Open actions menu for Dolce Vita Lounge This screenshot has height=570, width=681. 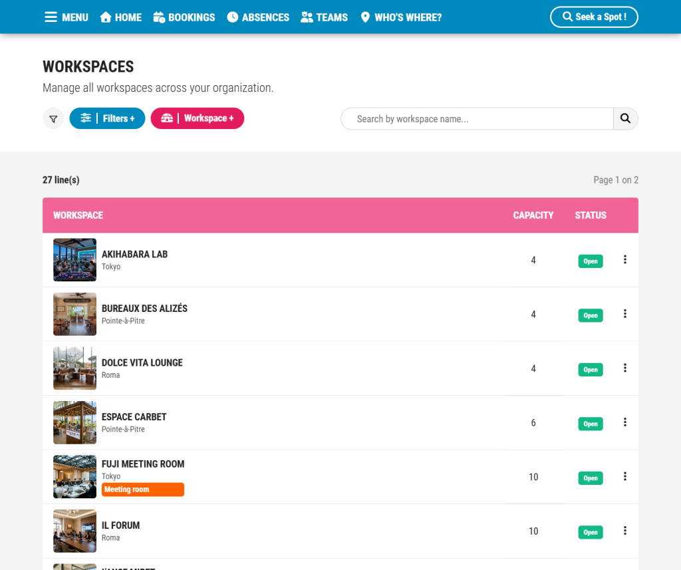click(x=625, y=368)
